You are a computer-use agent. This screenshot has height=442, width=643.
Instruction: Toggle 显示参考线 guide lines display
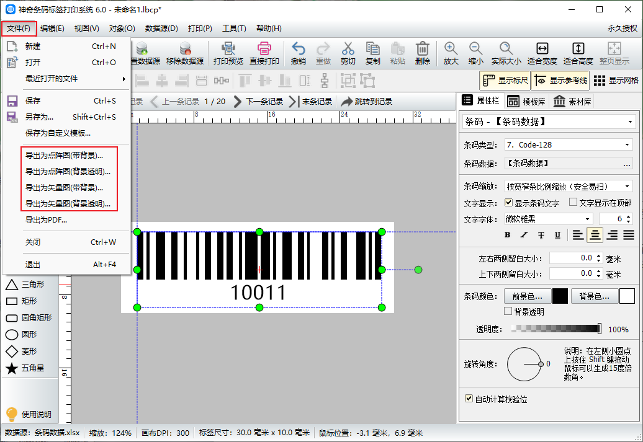point(561,81)
